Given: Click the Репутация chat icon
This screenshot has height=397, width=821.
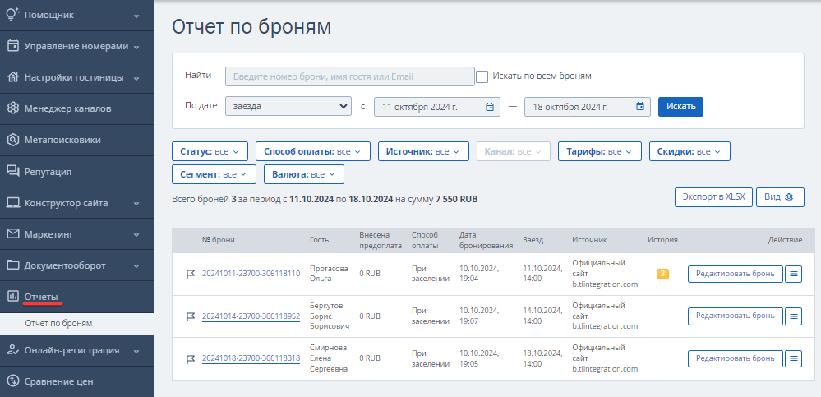Looking at the screenshot, I should [x=12, y=171].
